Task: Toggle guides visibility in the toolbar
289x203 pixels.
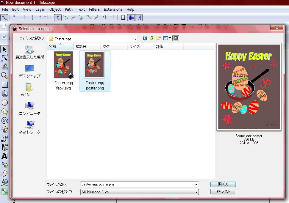Action: [x=139, y=18]
